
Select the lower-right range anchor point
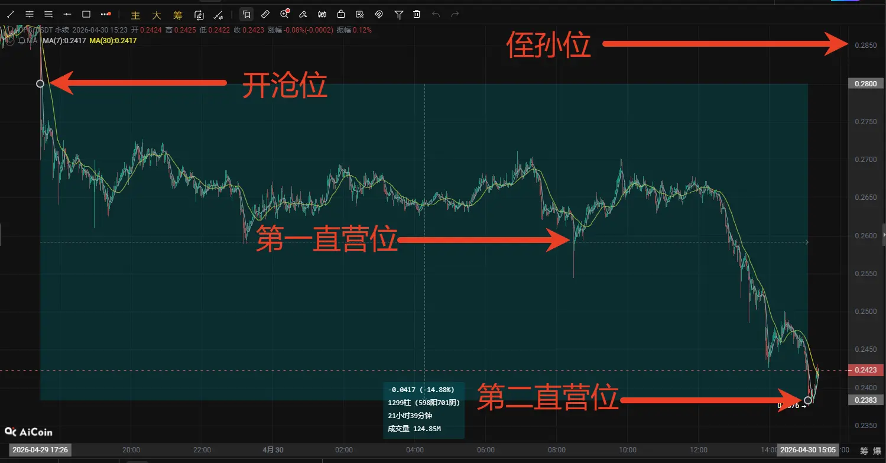click(x=808, y=400)
